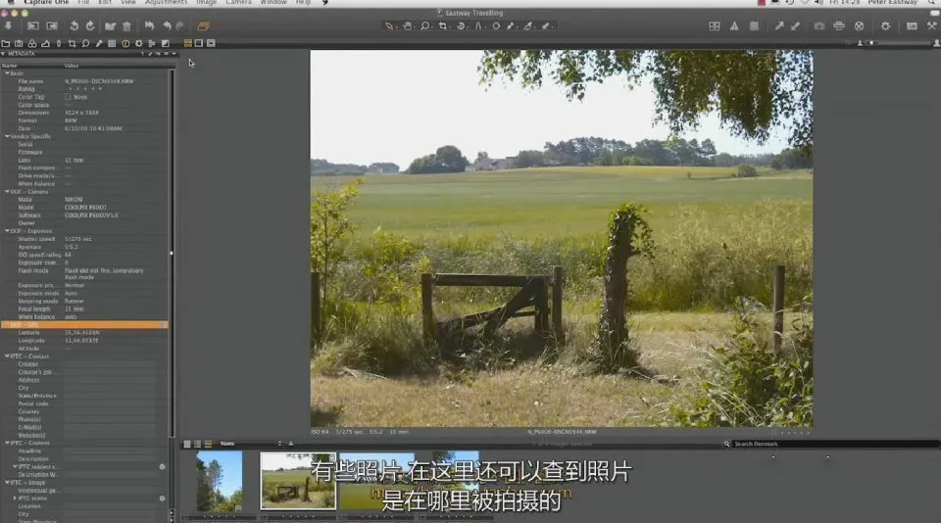Collapse the Vendor Specific metadata section
Screen dimensions: 941x523
pyautogui.click(x=7, y=136)
